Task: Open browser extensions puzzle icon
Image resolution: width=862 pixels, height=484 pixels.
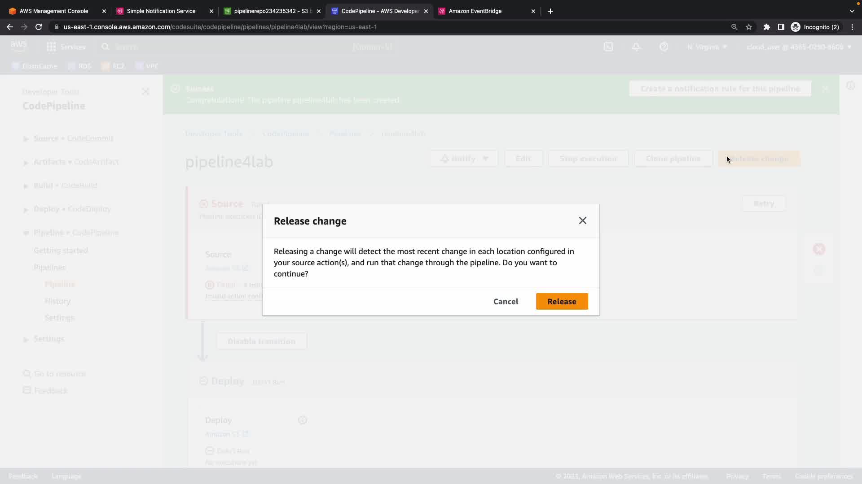Action: click(767, 27)
